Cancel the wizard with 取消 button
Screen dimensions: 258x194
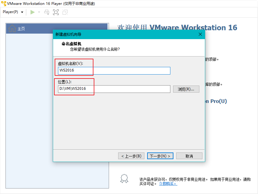(x=189, y=156)
